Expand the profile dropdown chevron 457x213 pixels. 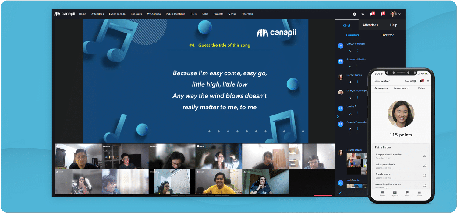click(399, 14)
